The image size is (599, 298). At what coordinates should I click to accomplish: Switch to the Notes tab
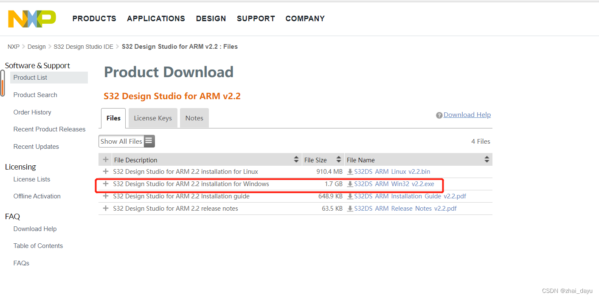pyautogui.click(x=194, y=118)
